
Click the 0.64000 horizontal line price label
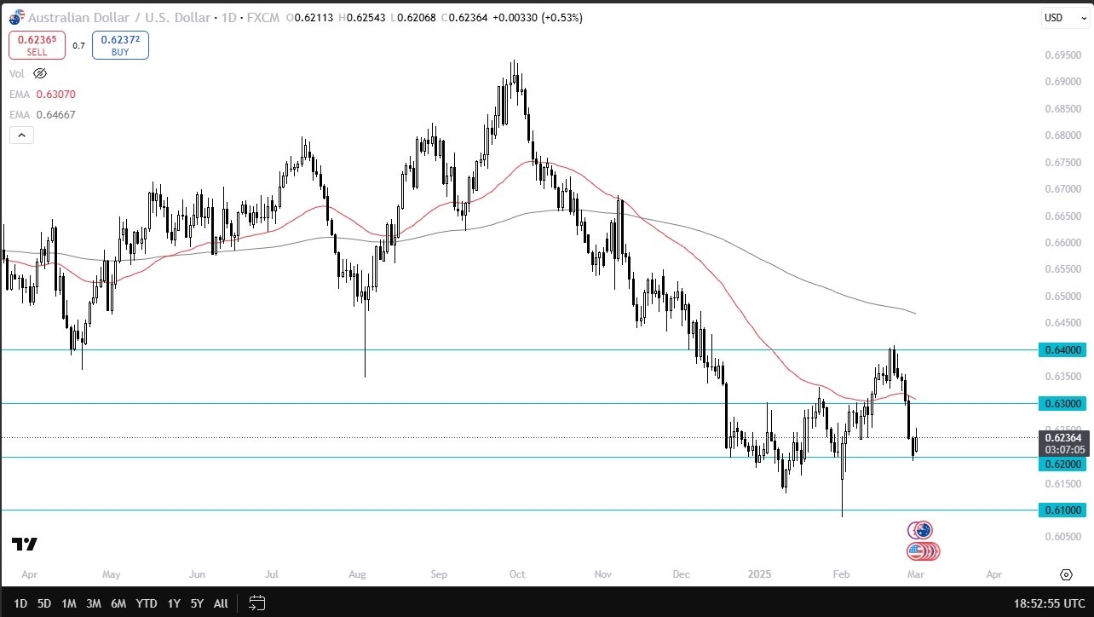1062,349
